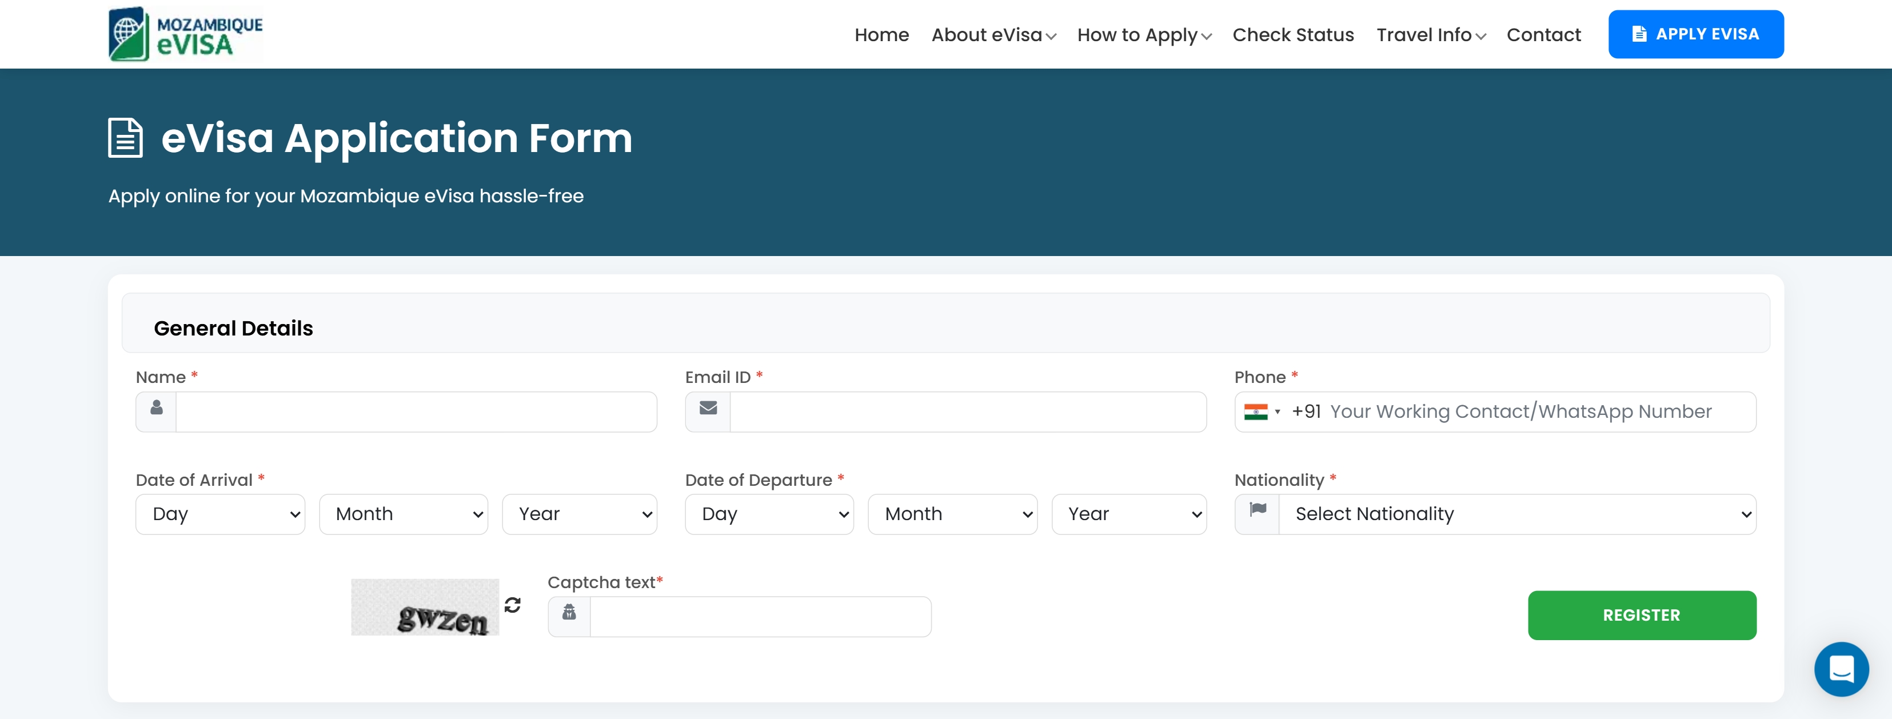Click the document icon beside the eVisa Application Form heading
The image size is (1892, 719).
tap(126, 137)
